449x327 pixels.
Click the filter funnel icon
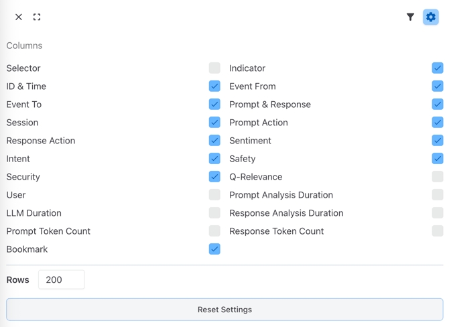coord(410,17)
